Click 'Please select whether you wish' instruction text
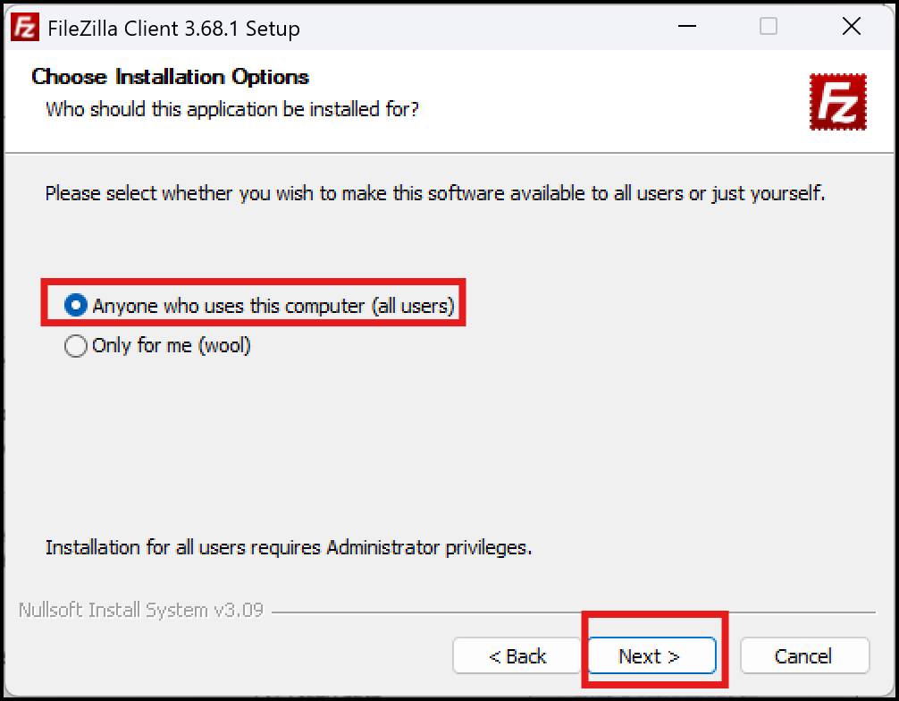 [435, 193]
